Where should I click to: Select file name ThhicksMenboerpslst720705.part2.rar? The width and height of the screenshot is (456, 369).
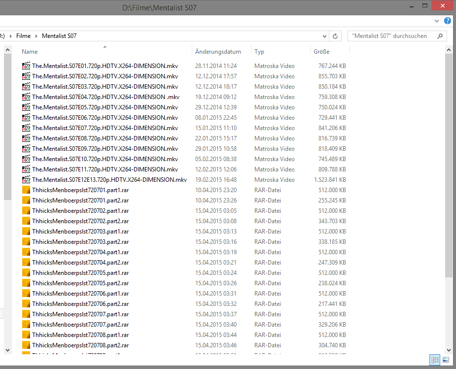click(x=80, y=283)
